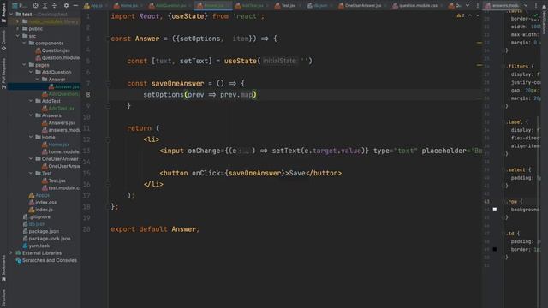Open the Bookmarks tool window

tap(3, 268)
